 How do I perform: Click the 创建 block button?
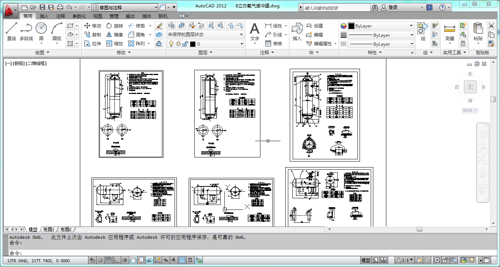[315, 26]
